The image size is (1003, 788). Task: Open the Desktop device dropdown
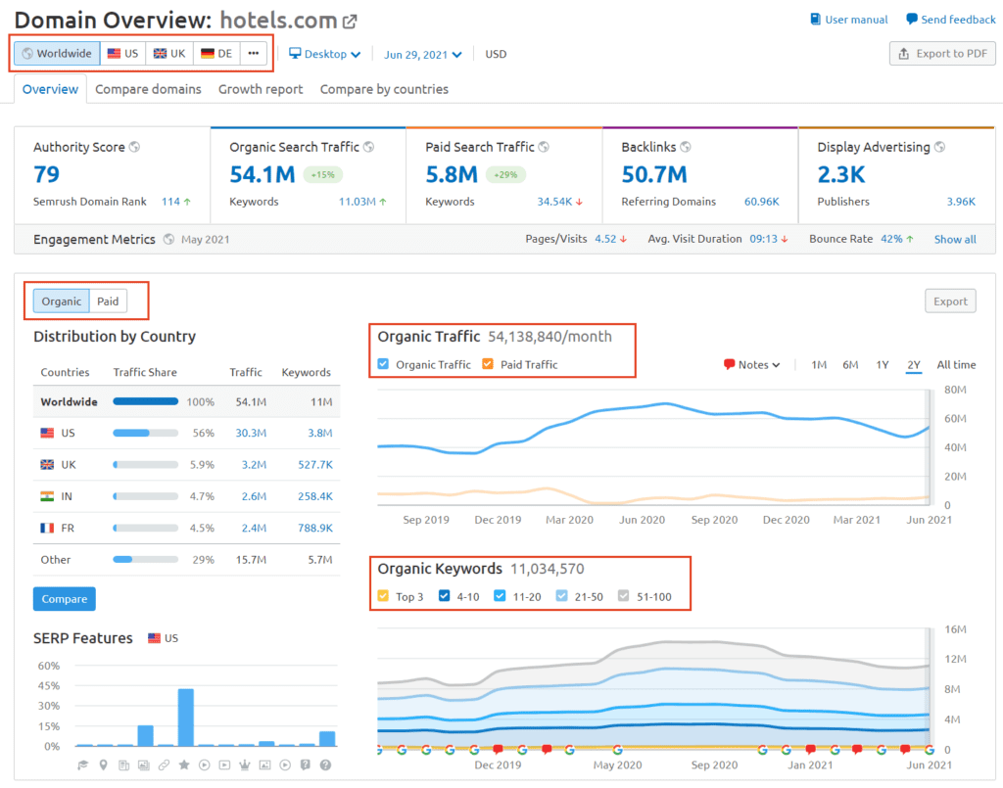(x=325, y=54)
